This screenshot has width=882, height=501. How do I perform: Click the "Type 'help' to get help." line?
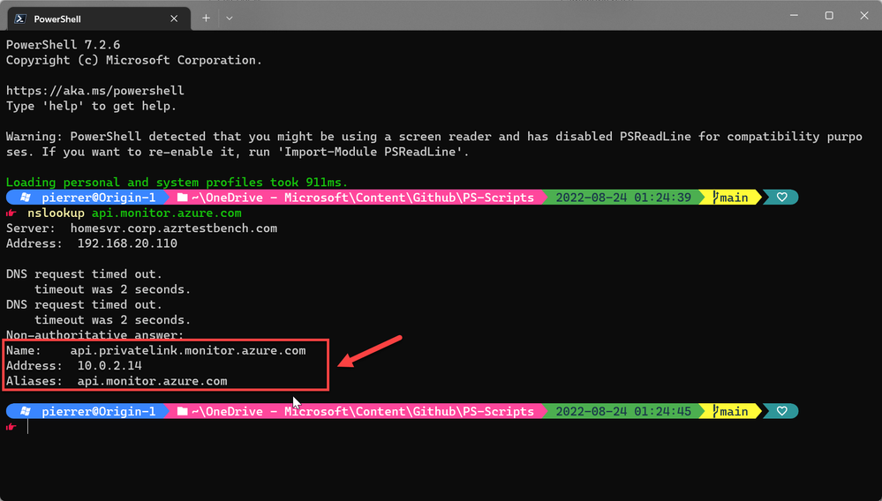point(91,106)
